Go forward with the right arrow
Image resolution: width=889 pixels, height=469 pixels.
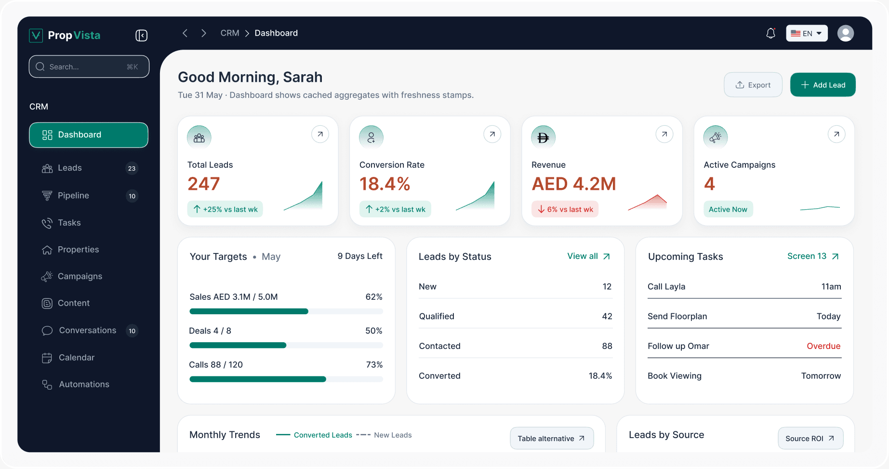coord(204,33)
